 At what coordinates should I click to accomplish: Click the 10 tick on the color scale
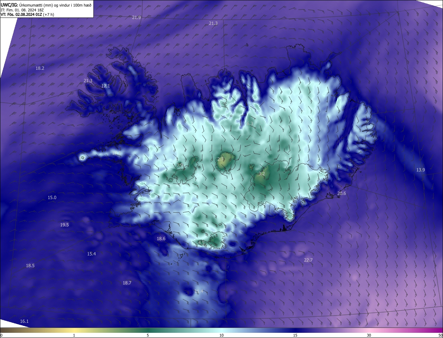(x=221, y=335)
